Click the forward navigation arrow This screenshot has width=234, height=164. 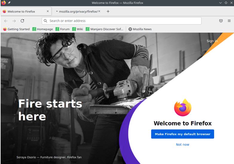click(x=14, y=21)
